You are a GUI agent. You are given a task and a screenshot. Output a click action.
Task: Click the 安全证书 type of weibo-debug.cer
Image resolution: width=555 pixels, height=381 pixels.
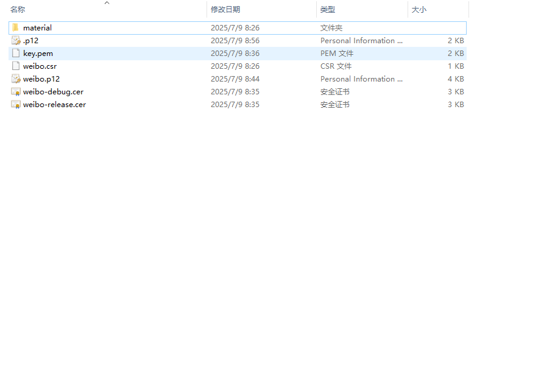point(335,92)
